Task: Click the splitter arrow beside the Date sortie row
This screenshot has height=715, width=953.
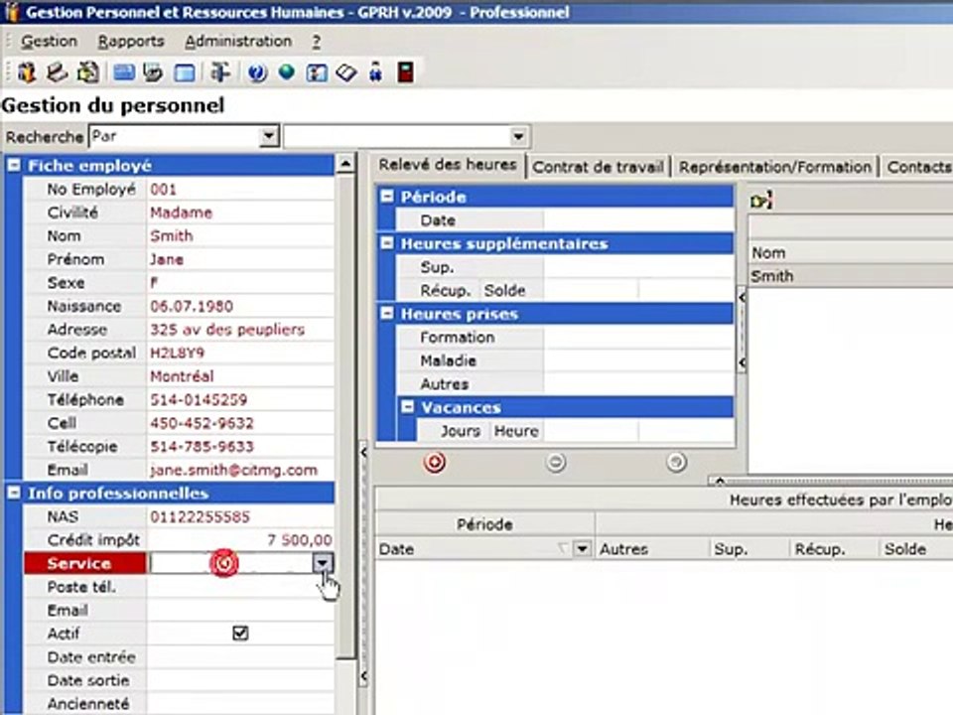Action: tap(363, 676)
